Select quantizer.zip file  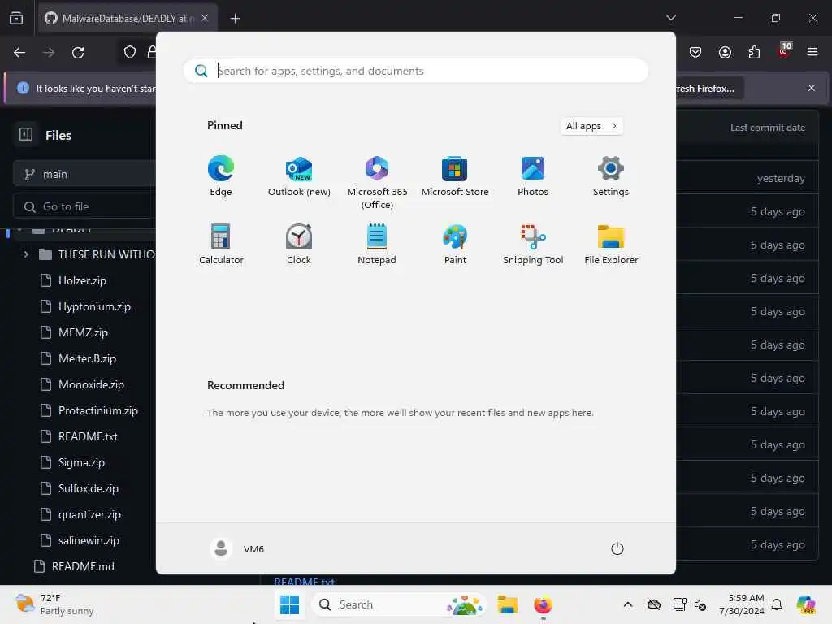click(89, 514)
